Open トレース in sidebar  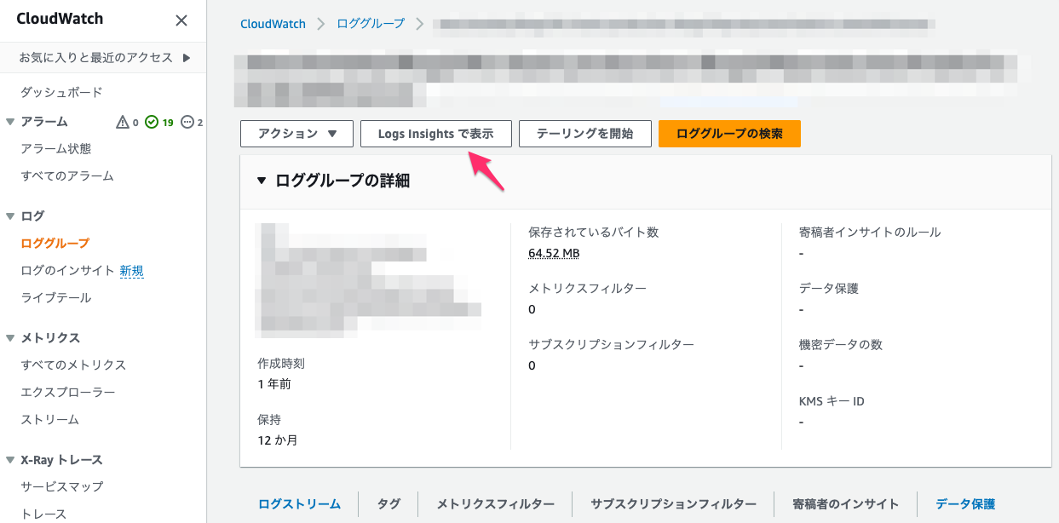pos(43,514)
